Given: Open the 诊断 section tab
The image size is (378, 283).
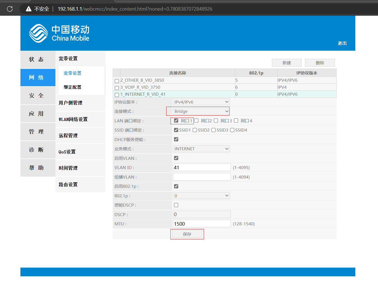Looking at the screenshot, I should (x=36, y=150).
